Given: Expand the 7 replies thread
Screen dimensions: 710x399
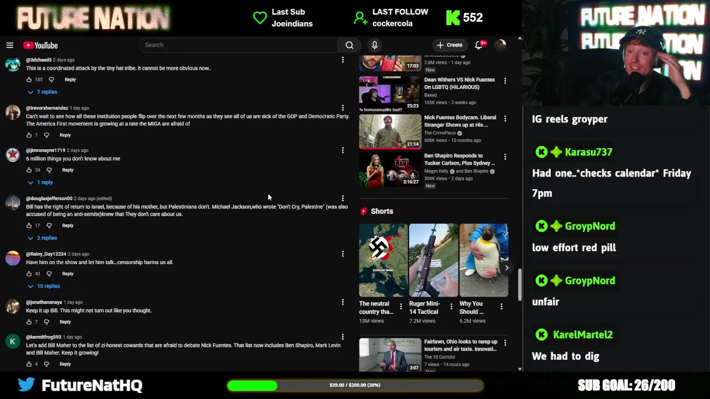Looking at the screenshot, I should 42,92.
